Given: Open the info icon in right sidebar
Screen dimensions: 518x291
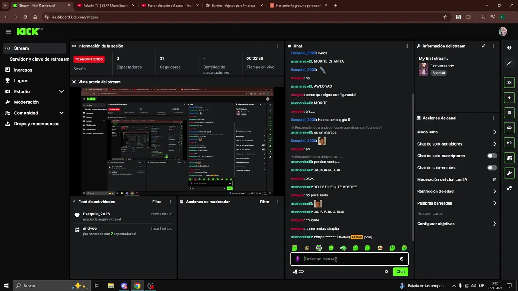Looking at the screenshot, I should click(509, 48).
